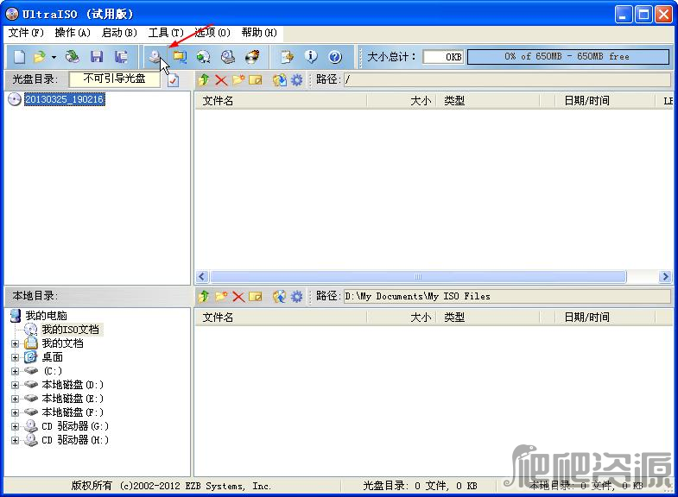Select 我的ISO文档 in local tree
678x497 pixels.
(71, 330)
